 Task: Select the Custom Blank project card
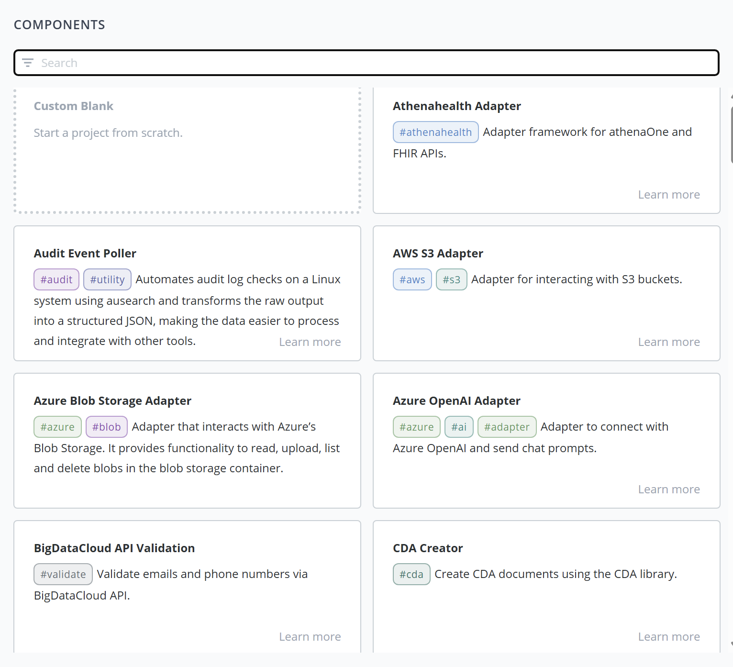pos(187,150)
